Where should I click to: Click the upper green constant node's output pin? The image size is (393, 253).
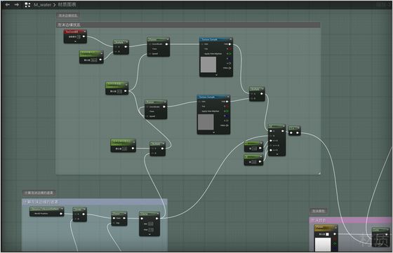coord(260,148)
